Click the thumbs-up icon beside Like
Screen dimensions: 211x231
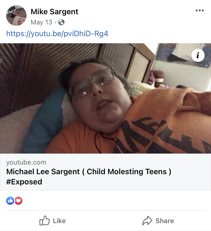click(44, 221)
